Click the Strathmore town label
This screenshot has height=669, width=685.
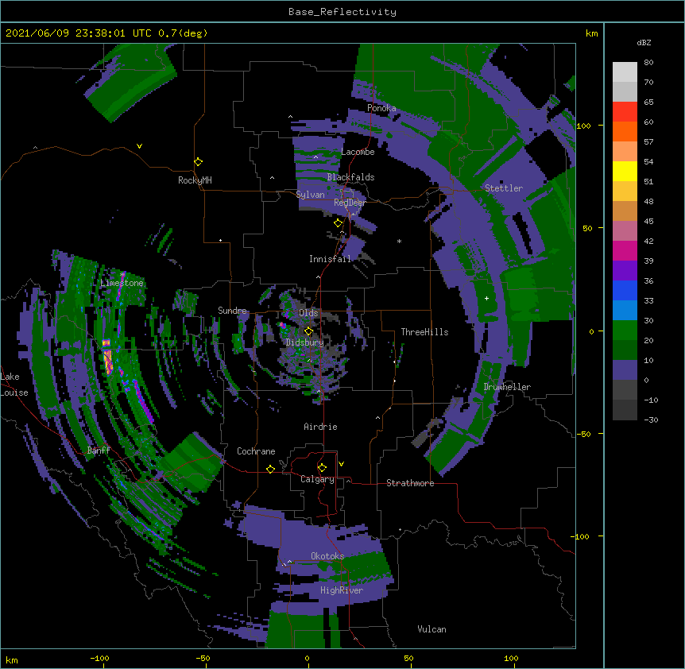click(410, 483)
